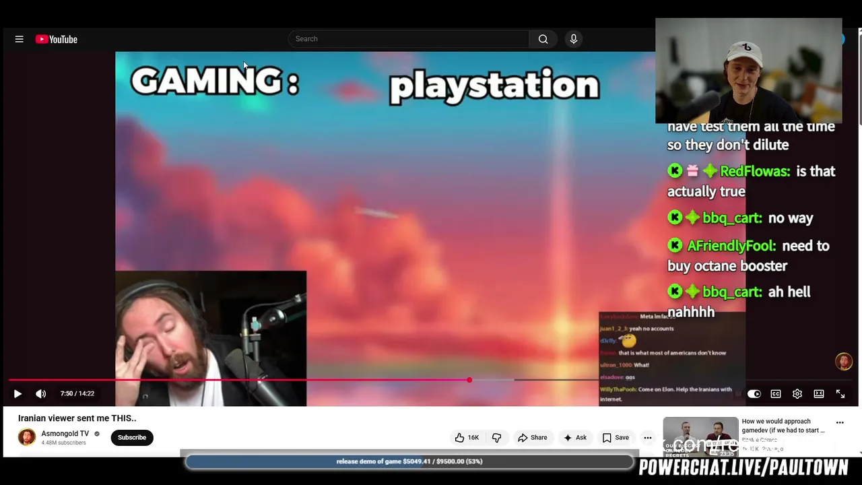Mute the video volume
This screenshot has height=485, width=862.
41,393
